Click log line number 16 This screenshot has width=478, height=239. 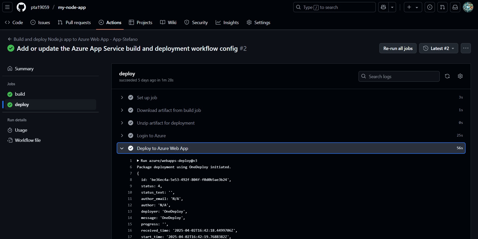130,230
